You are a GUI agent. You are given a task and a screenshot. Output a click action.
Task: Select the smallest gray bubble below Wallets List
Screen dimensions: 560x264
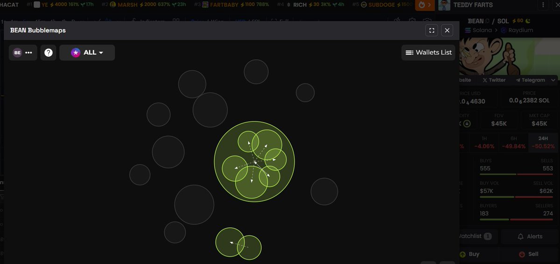[305, 93]
